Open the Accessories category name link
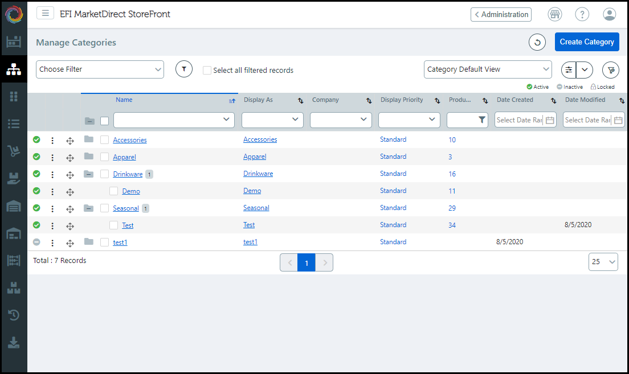The height and width of the screenshot is (374, 629). pos(129,140)
